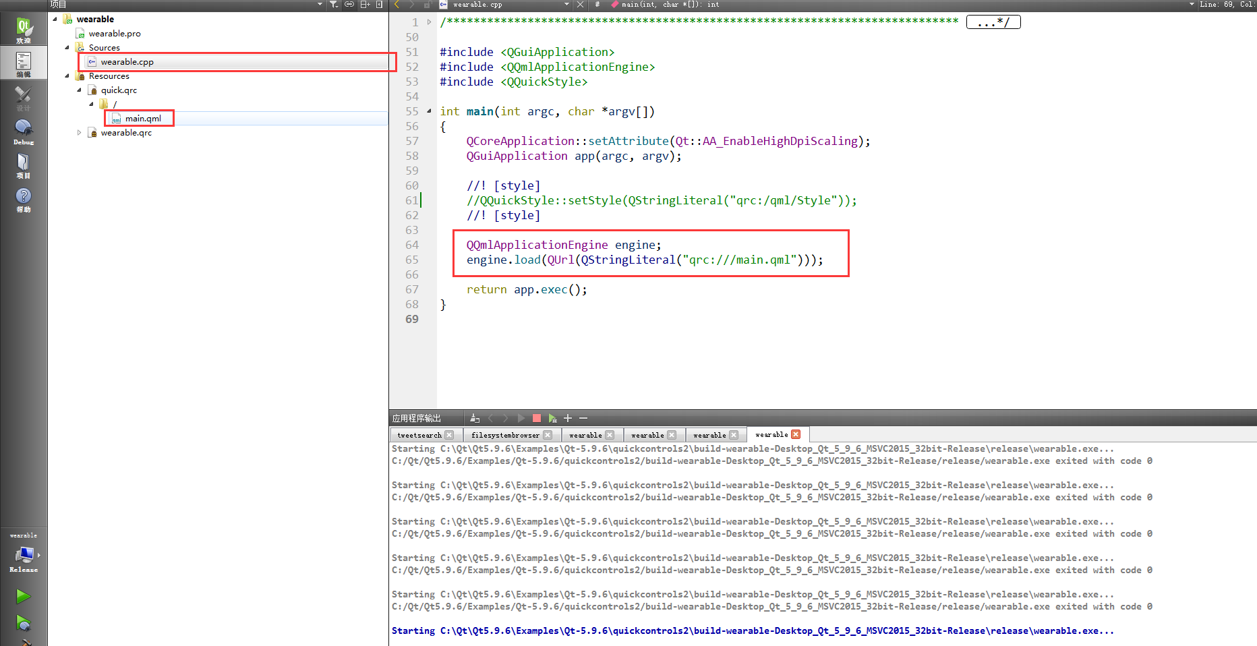Open the Qt Welcome mode
This screenshot has height=646, width=1257.
[x=24, y=30]
